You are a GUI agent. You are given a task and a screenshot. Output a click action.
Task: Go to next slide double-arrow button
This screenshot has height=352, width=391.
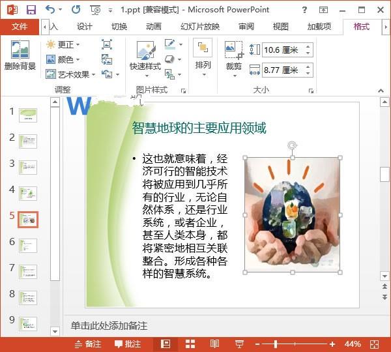point(384,297)
